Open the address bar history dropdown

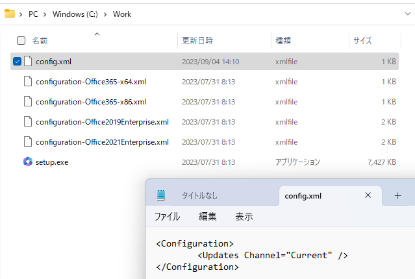pyautogui.click(x=408, y=14)
